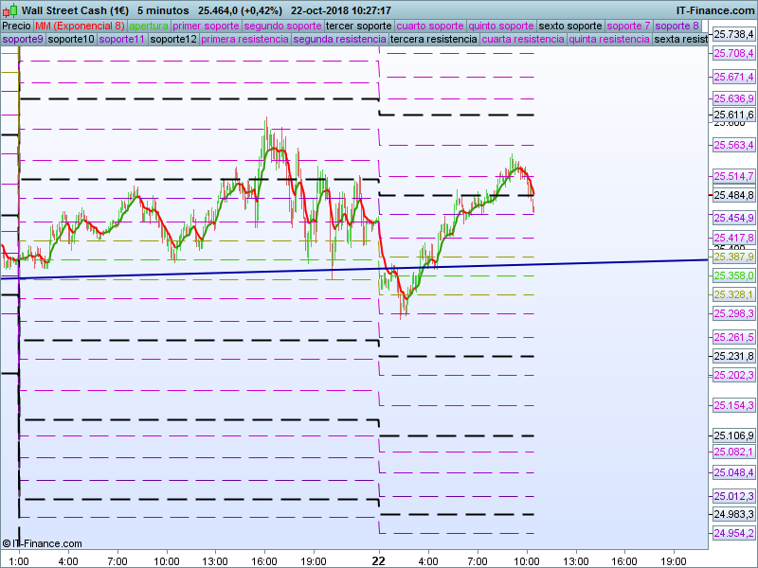
Task: Click the 25.514,7 price marker
Action: coord(733,176)
